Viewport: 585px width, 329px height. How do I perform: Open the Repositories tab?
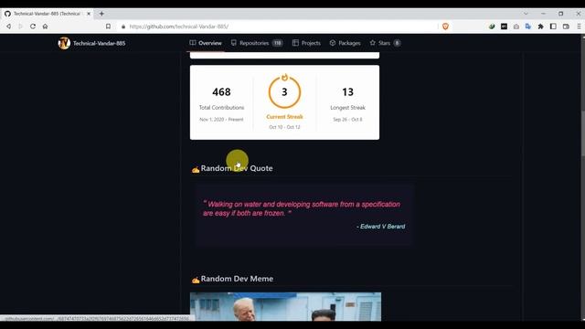point(257,43)
